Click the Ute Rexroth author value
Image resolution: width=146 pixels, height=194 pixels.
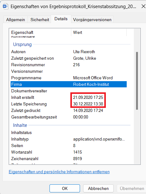point(84,52)
